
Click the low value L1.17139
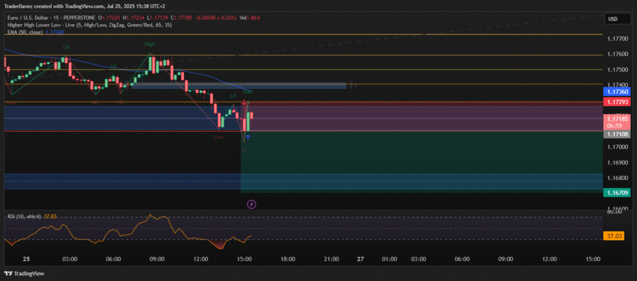(x=157, y=18)
